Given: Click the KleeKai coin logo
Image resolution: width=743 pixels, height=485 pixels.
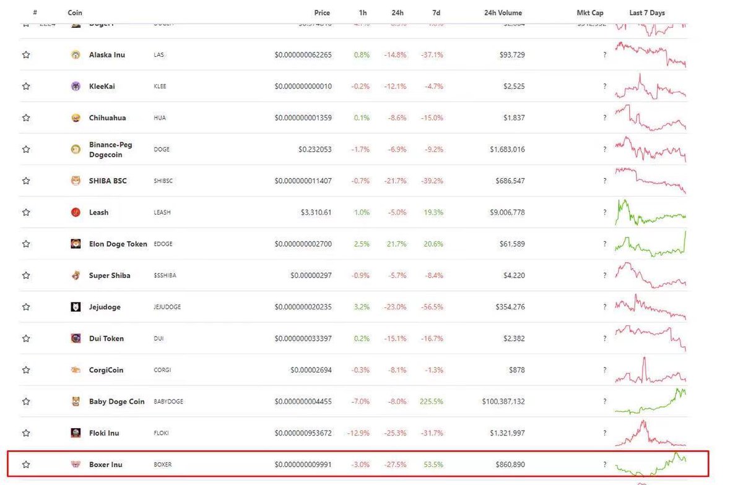Looking at the screenshot, I should pos(76,87).
